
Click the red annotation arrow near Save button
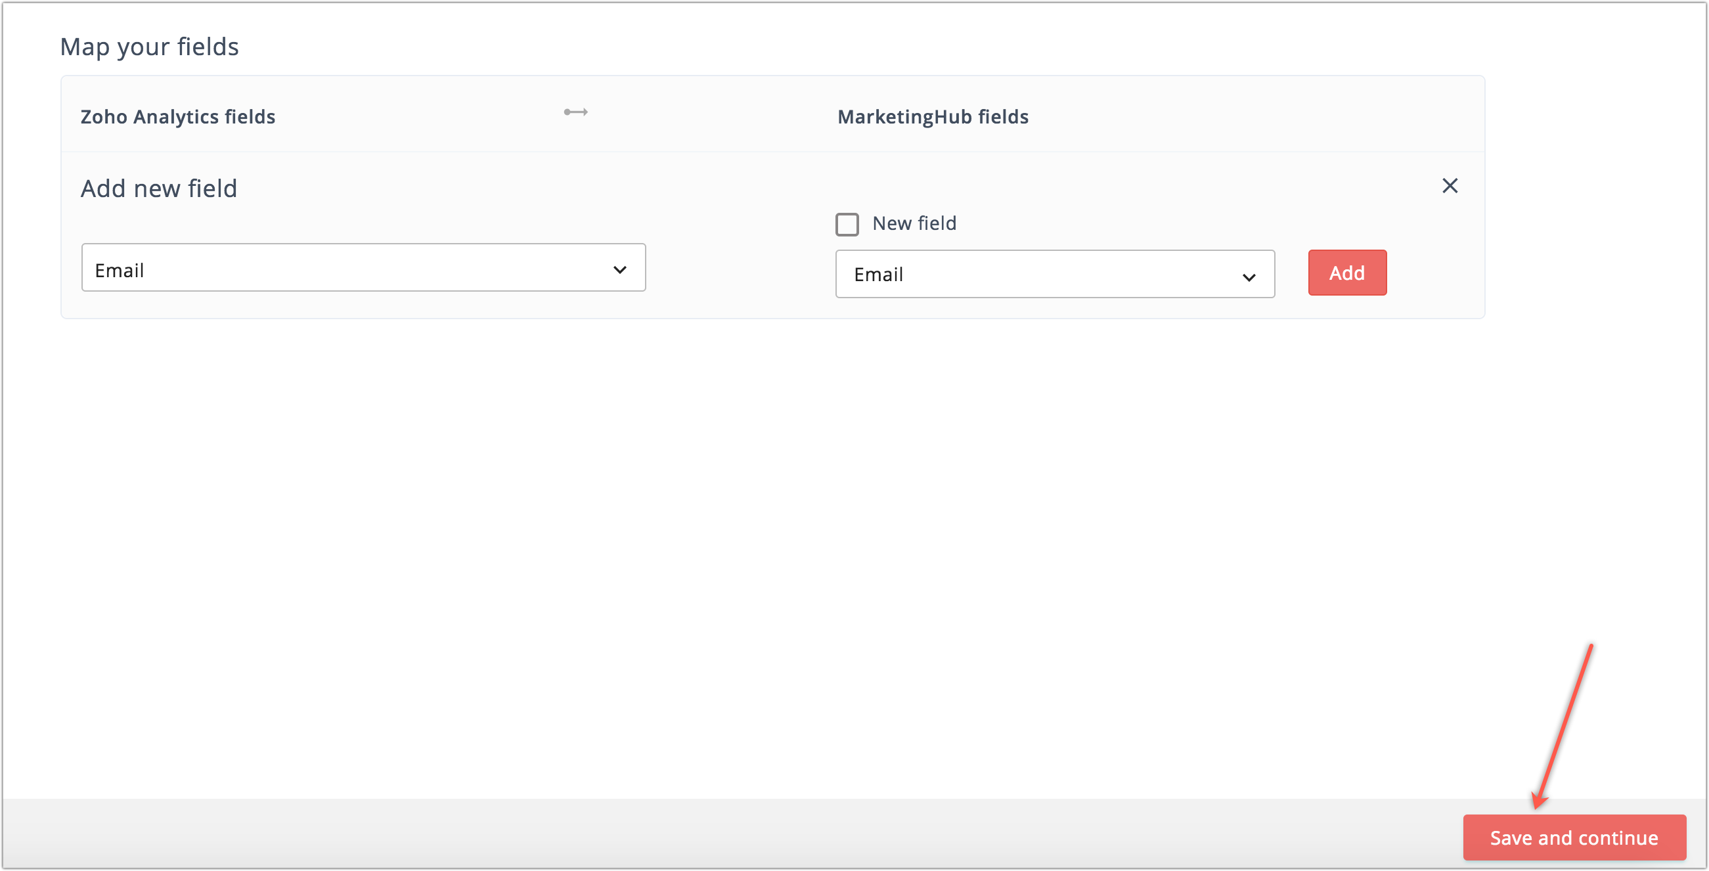point(1566,723)
